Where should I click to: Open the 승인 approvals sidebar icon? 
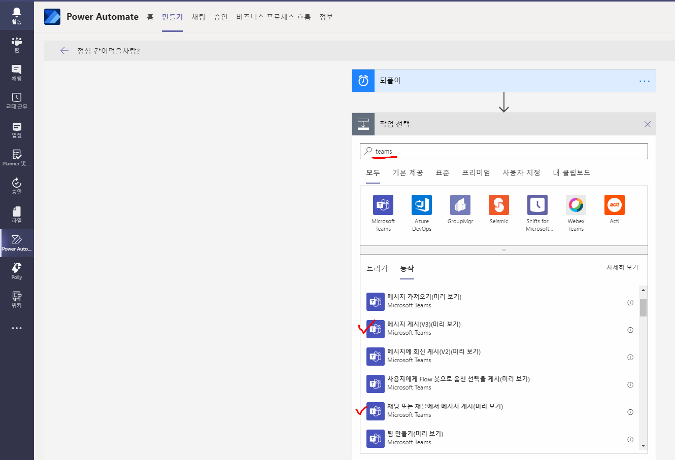(17, 186)
